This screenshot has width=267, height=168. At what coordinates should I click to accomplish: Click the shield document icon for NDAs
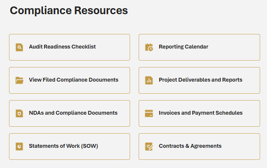pos(19,113)
